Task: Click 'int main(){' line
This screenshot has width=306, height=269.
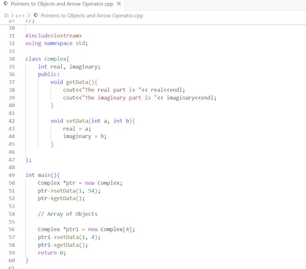Action: [43, 175]
